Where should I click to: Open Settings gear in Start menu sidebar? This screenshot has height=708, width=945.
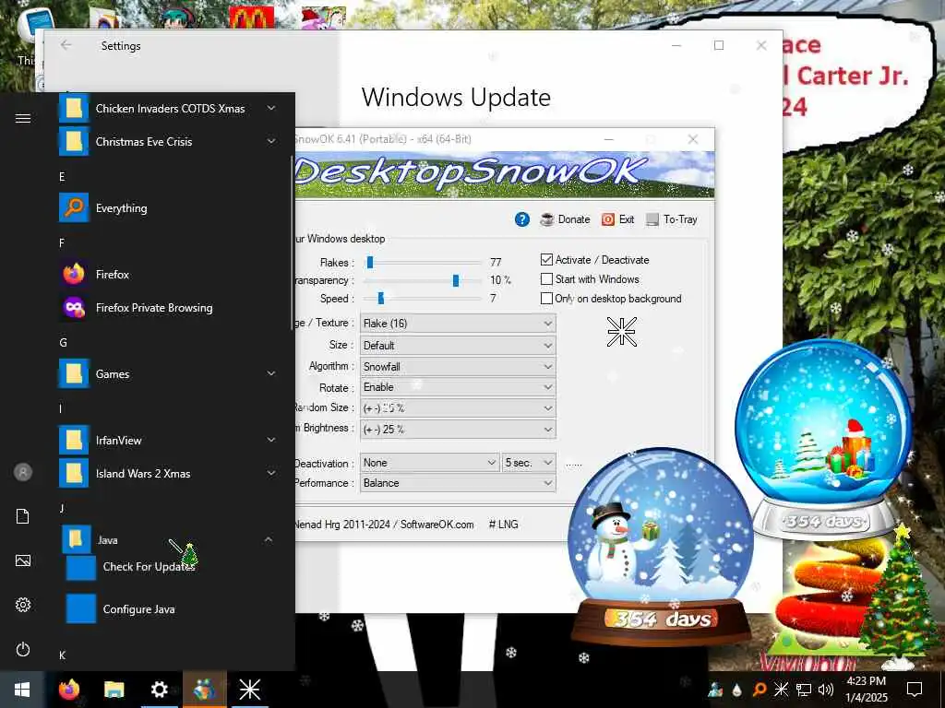click(x=23, y=605)
